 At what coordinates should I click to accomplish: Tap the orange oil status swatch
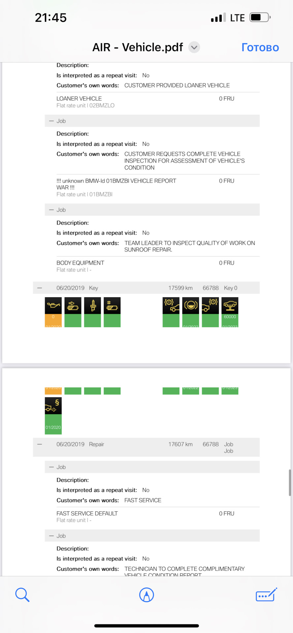pos(53,320)
